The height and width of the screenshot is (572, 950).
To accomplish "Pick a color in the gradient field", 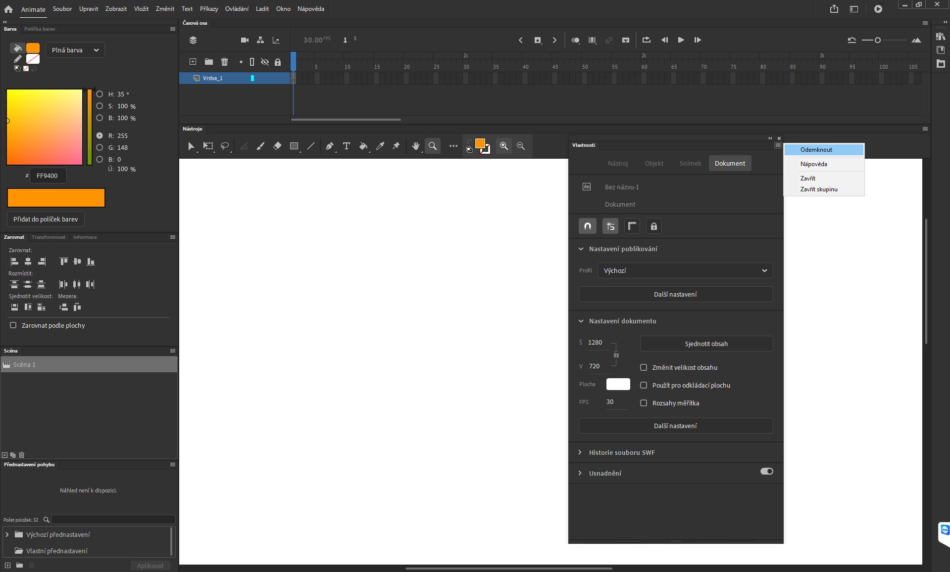I will (44, 127).
